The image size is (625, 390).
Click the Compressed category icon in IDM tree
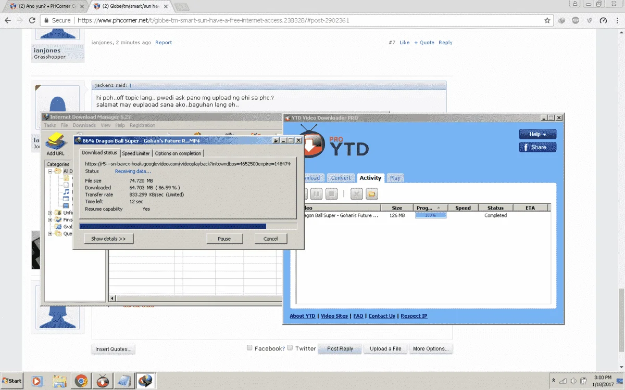pyautogui.click(x=66, y=178)
